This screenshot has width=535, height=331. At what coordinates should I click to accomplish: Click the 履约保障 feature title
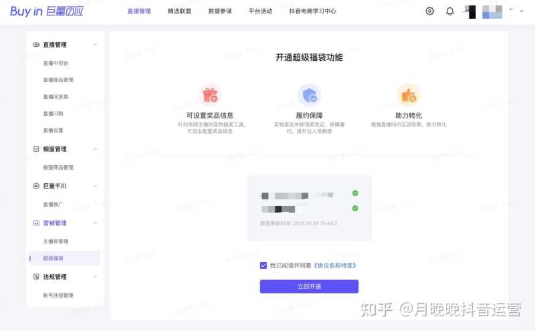[309, 115]
